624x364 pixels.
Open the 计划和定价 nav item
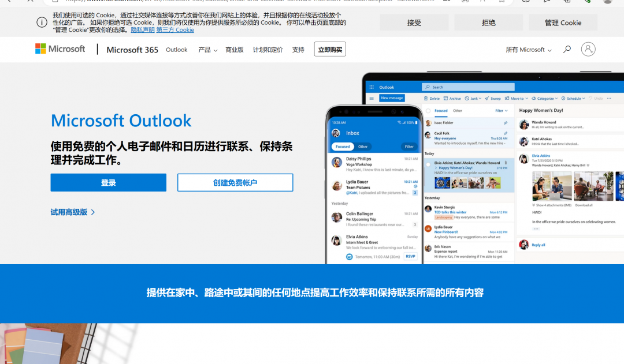coord(268,50)
